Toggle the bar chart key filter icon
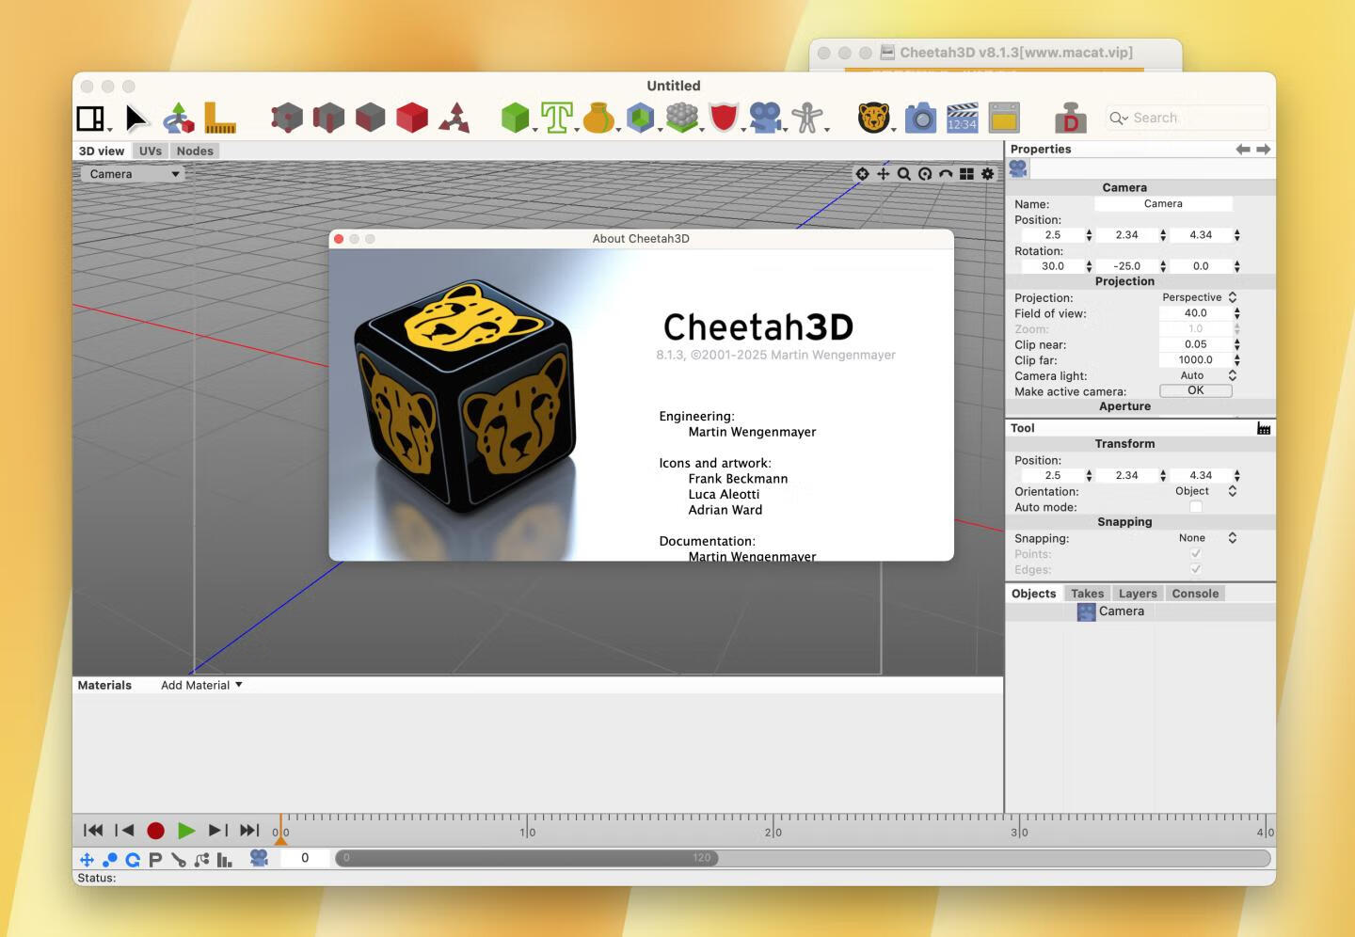This screenshot has height=937, width=1355. (224, 859)
